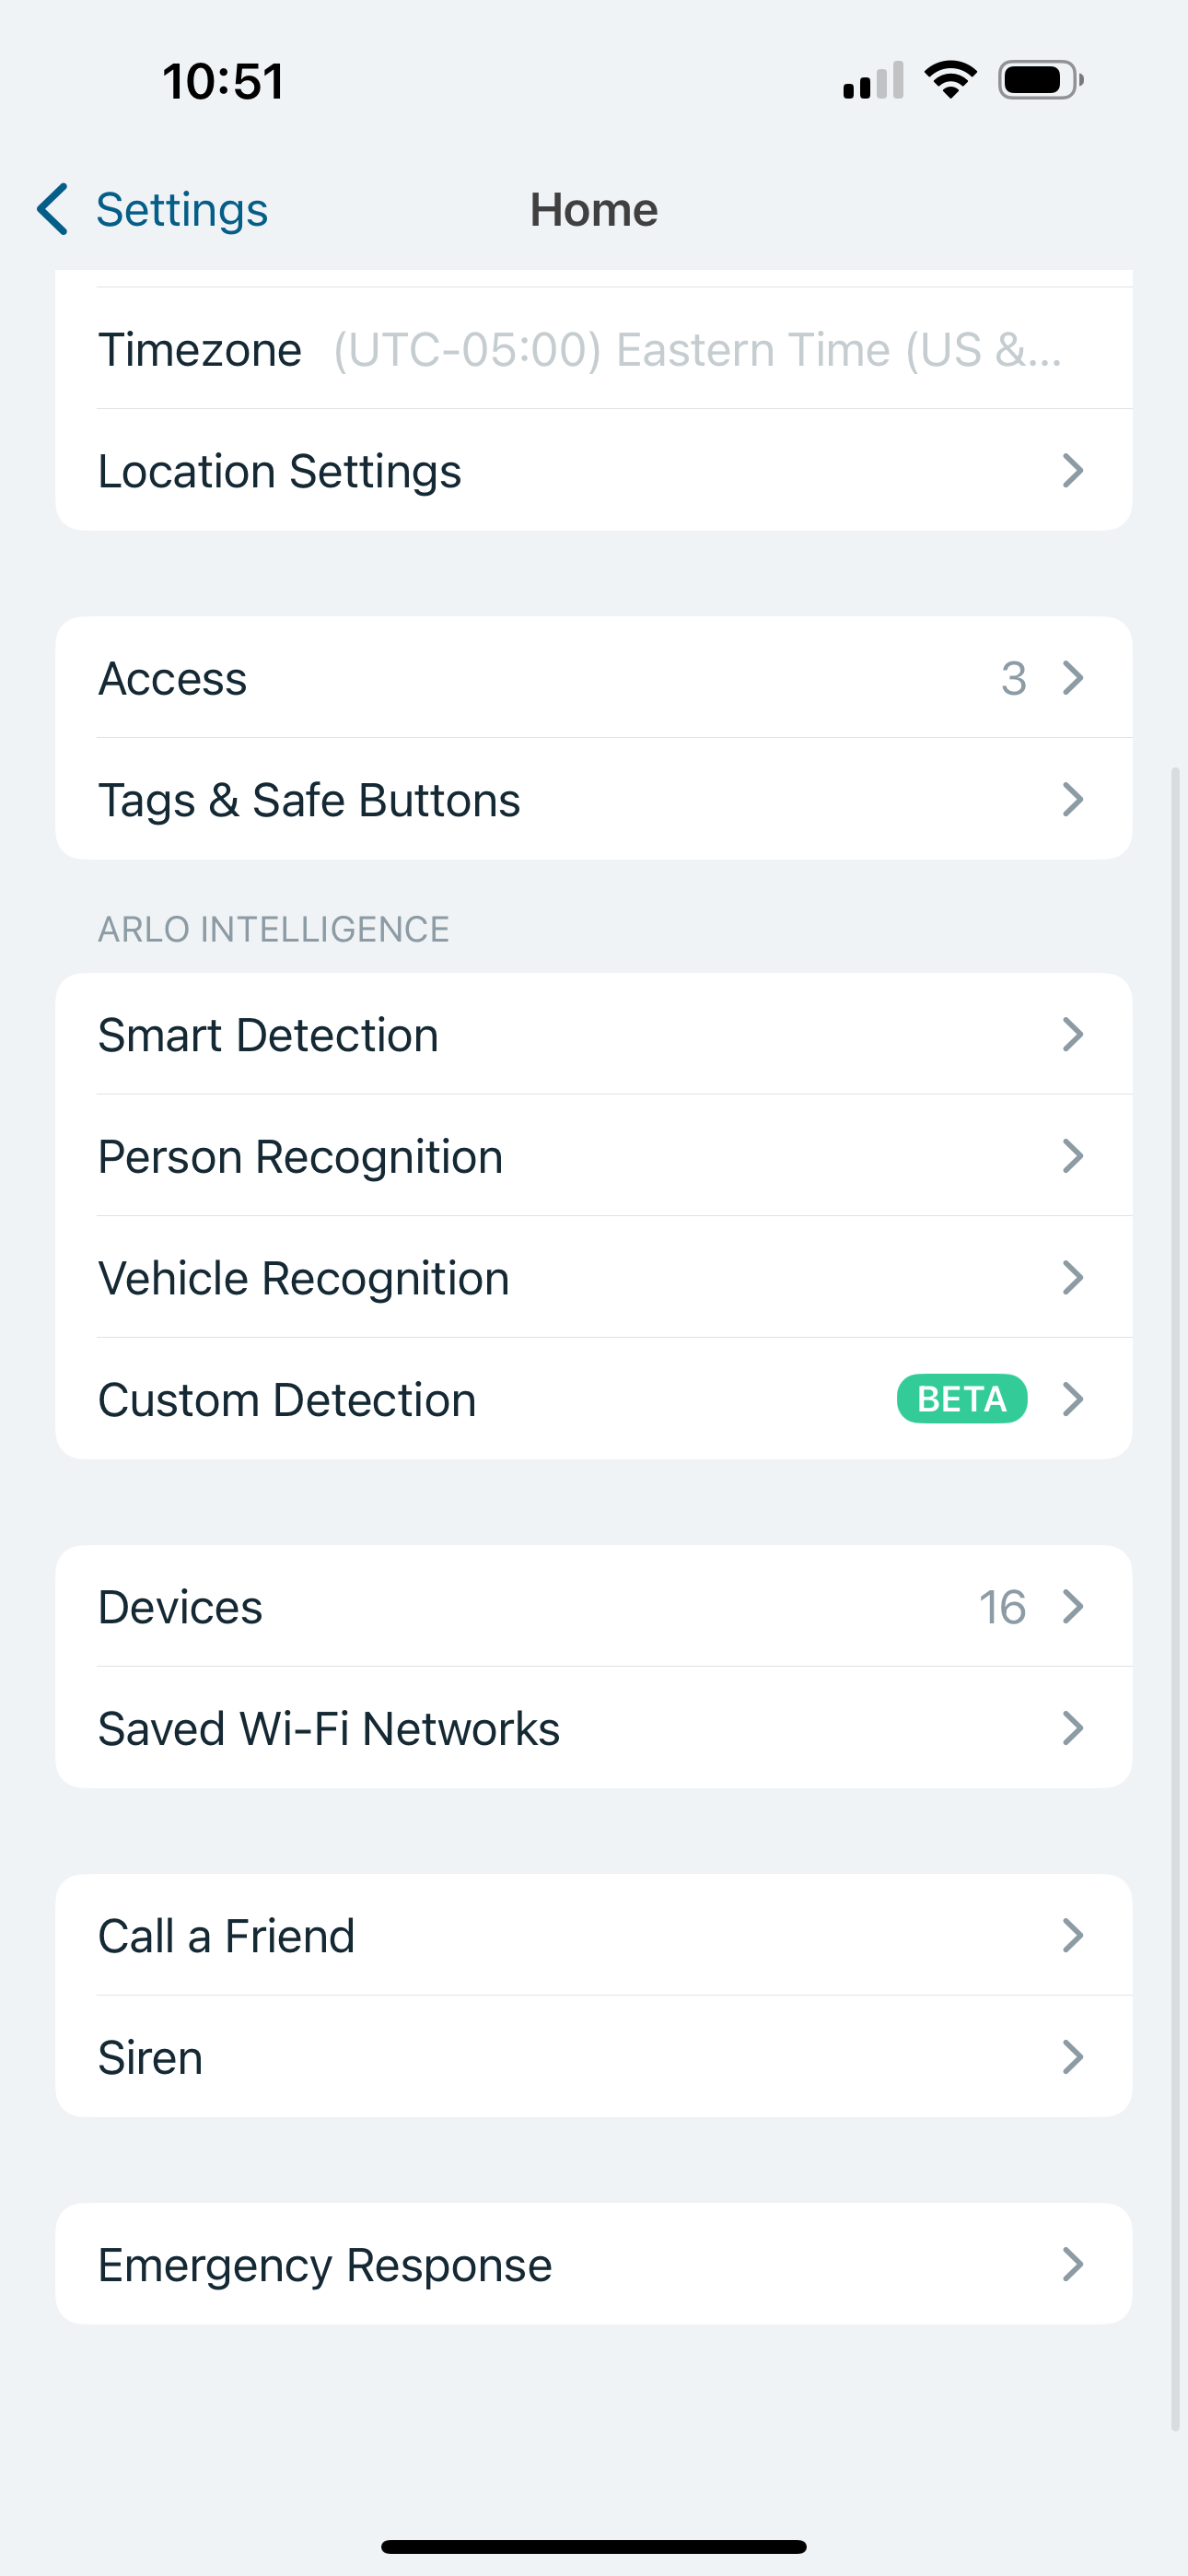Click the chevron next to Smart Detection

1073,1035
